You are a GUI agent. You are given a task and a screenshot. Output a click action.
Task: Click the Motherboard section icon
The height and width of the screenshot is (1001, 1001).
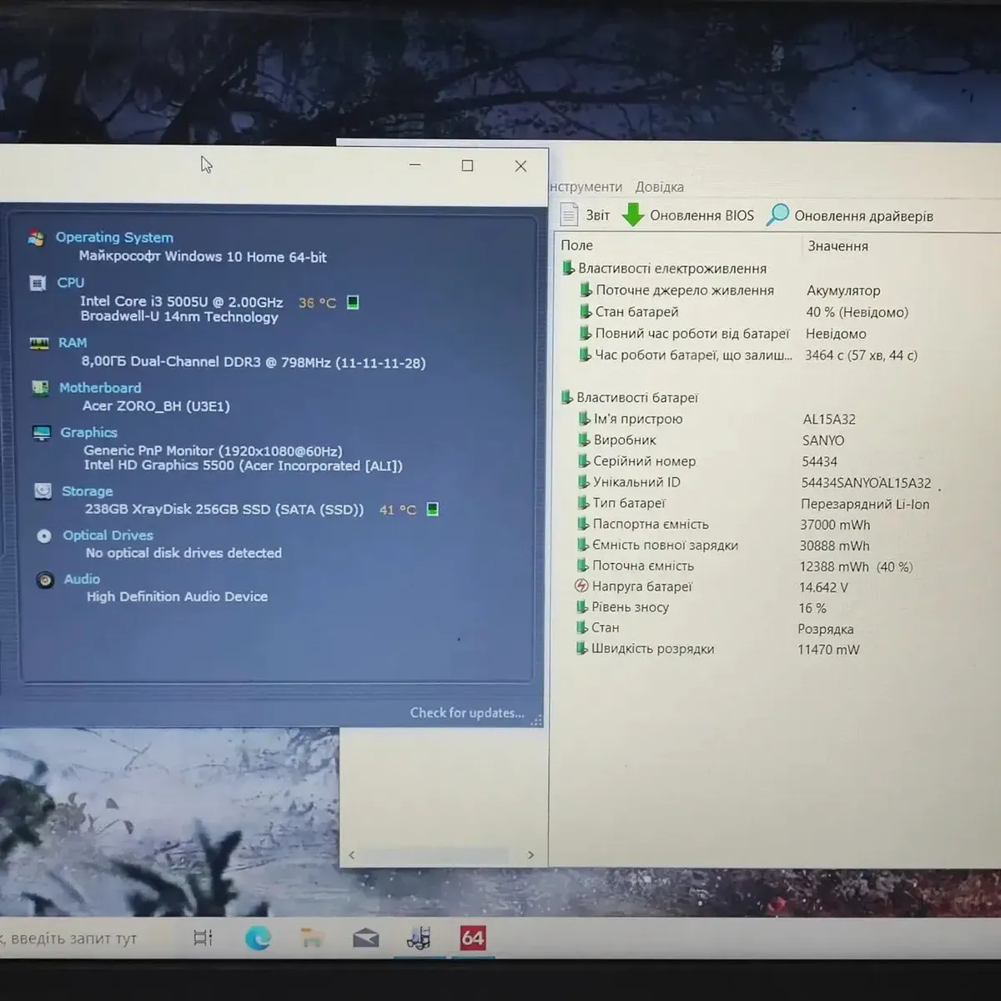(x=40, y=388)
